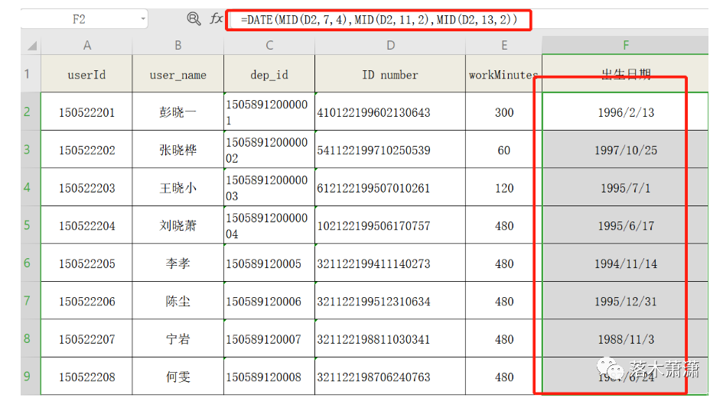Select the name cell 刘晓萧
This screenshot has width=723, height=401.
point(178,225)
